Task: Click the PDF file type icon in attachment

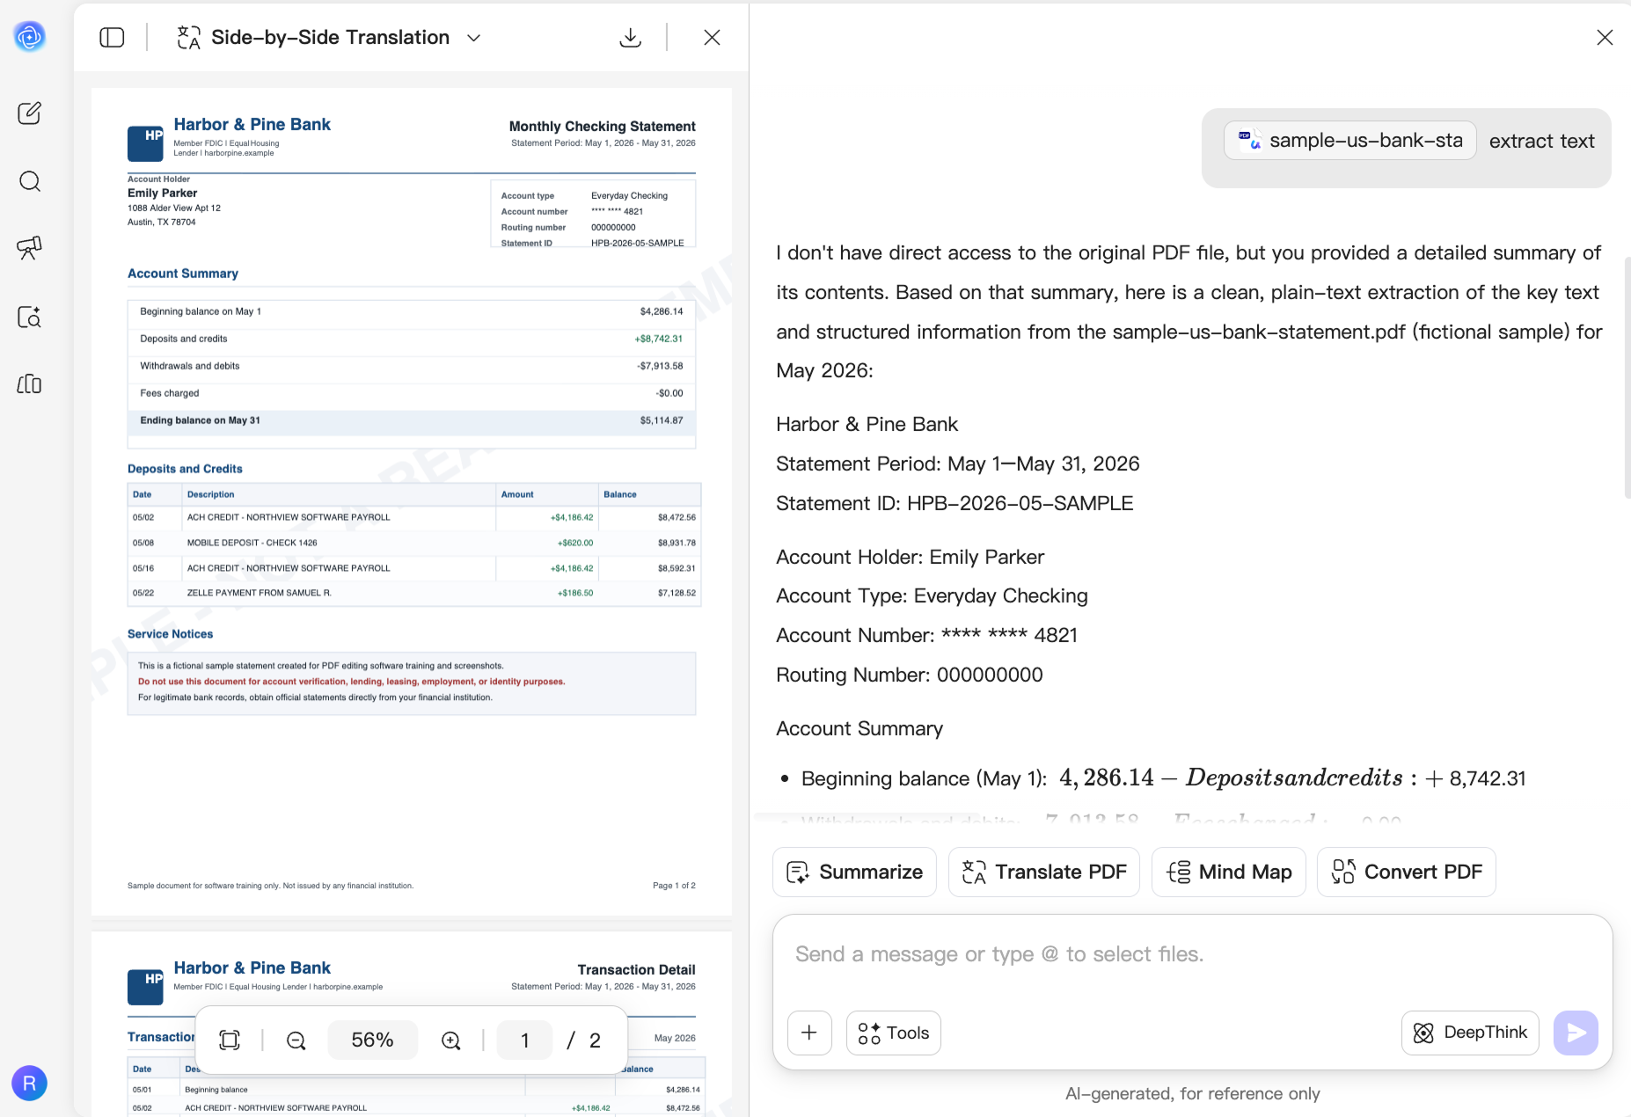Action: pyautogui.click(x=1249, y=141)
